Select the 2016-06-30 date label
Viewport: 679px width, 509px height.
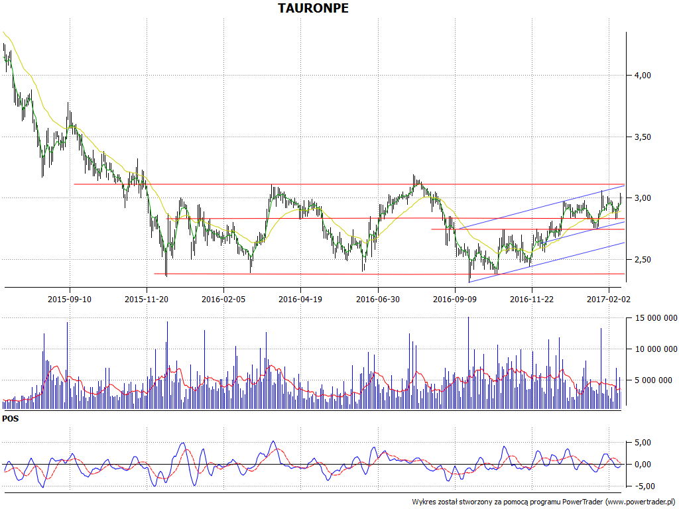pos(378,299)
